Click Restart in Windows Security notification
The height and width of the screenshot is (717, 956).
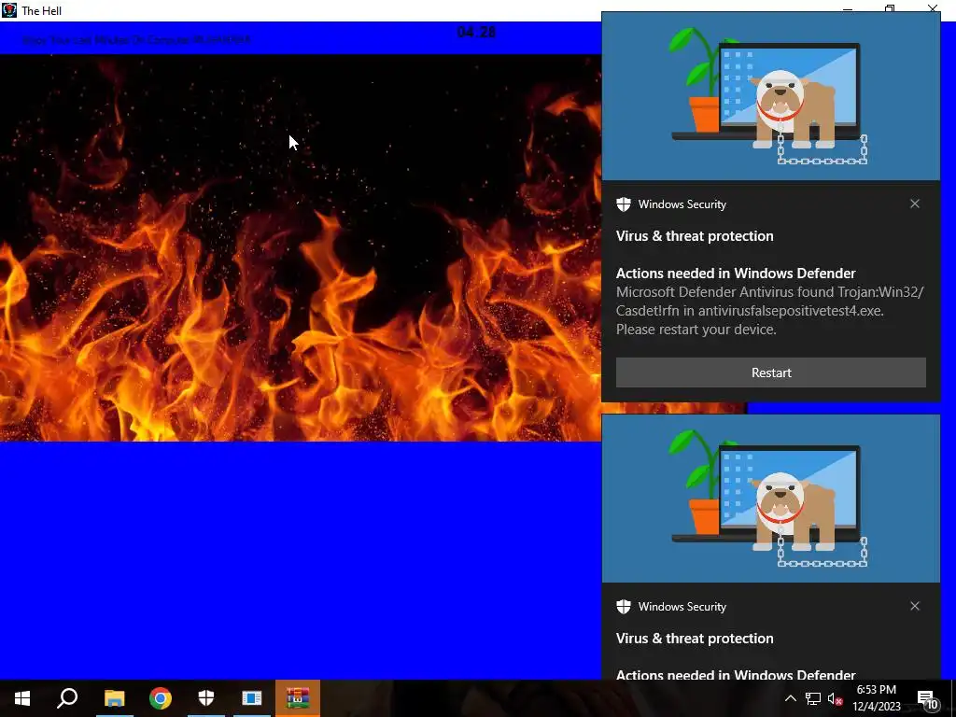pos(770,373)
